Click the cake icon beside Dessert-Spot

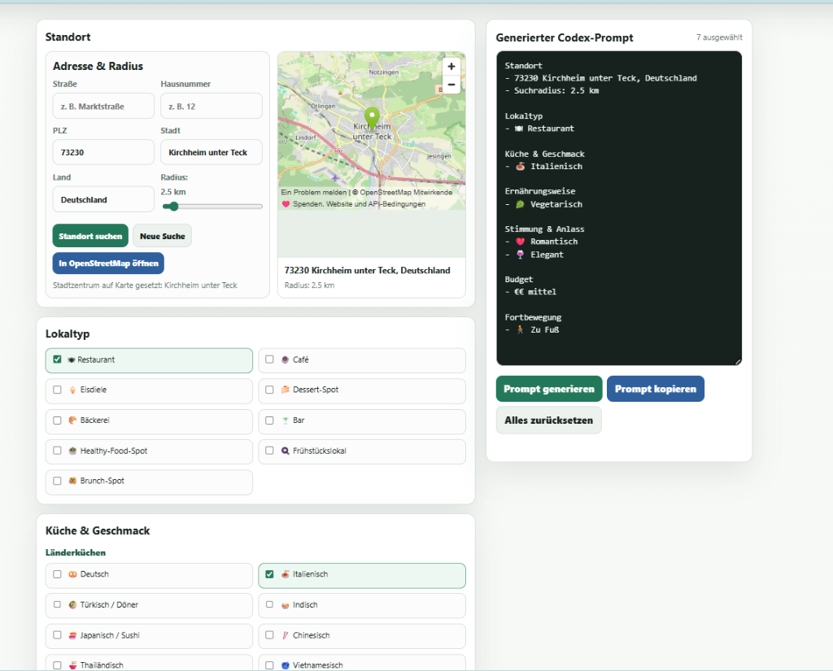point(285,390)
